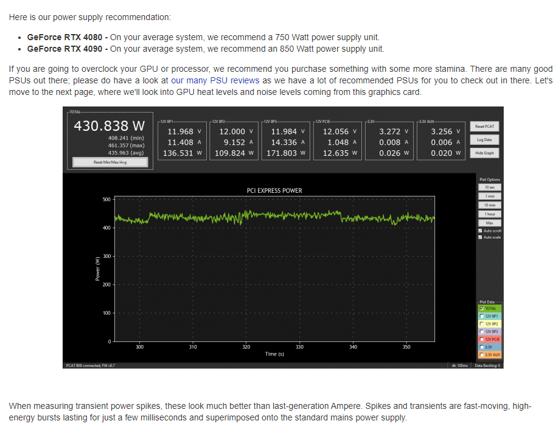Enable the 12V 8P3 plot data checkbox
This screenshot has width=553, height=432.
coord(481,332)
